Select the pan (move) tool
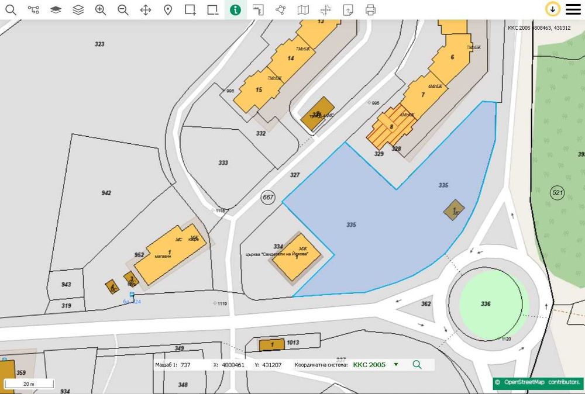Viewport: 585px width, 394px height. click(146, 10)
